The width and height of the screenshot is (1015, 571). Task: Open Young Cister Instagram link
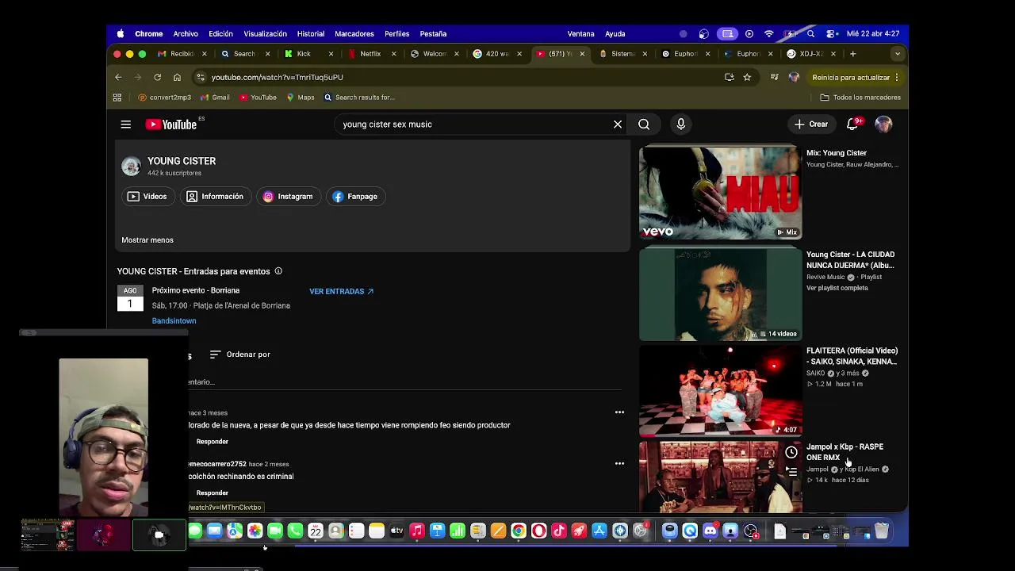[x=288, y=197]
